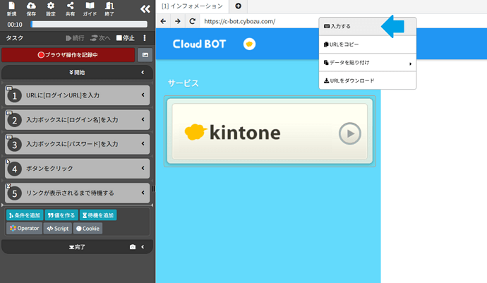
Task: Click the 保存 (Save) cloud icon
Action: point(31,8)
